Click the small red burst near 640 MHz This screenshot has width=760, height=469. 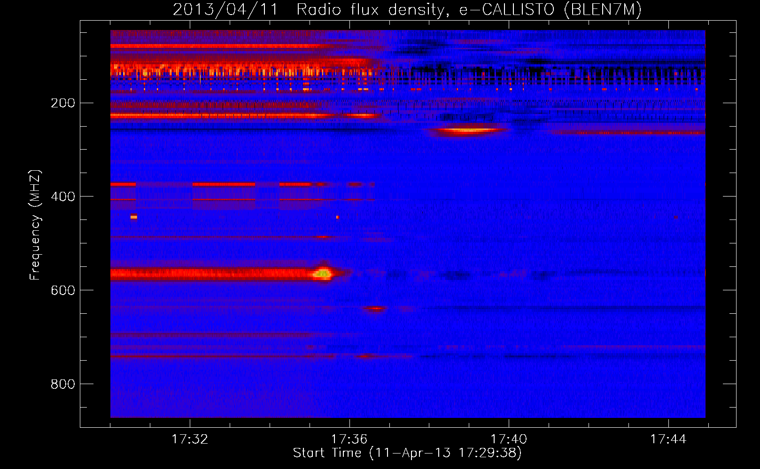[375, 309]
